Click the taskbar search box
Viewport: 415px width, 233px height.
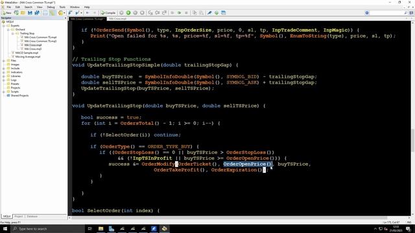coord(47,228)
